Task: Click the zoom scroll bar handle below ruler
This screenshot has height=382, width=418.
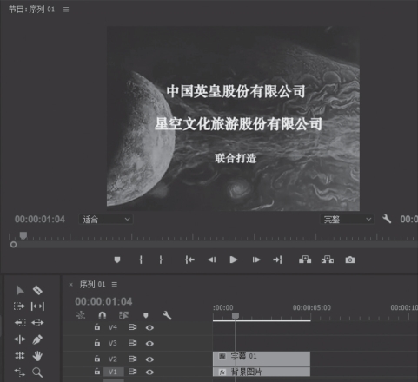Action: [x=13, y=245]
